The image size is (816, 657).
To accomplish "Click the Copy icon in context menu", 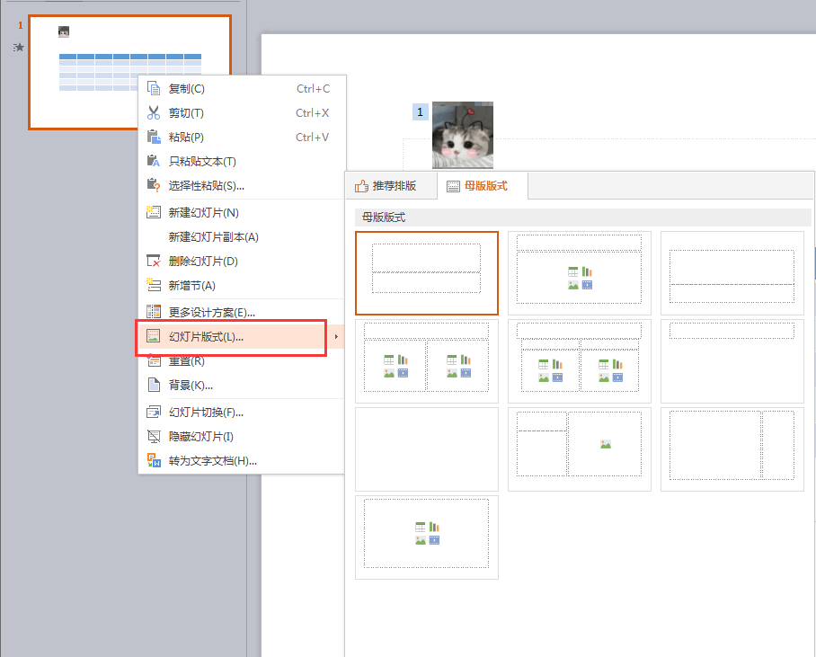I will point(154,88).
